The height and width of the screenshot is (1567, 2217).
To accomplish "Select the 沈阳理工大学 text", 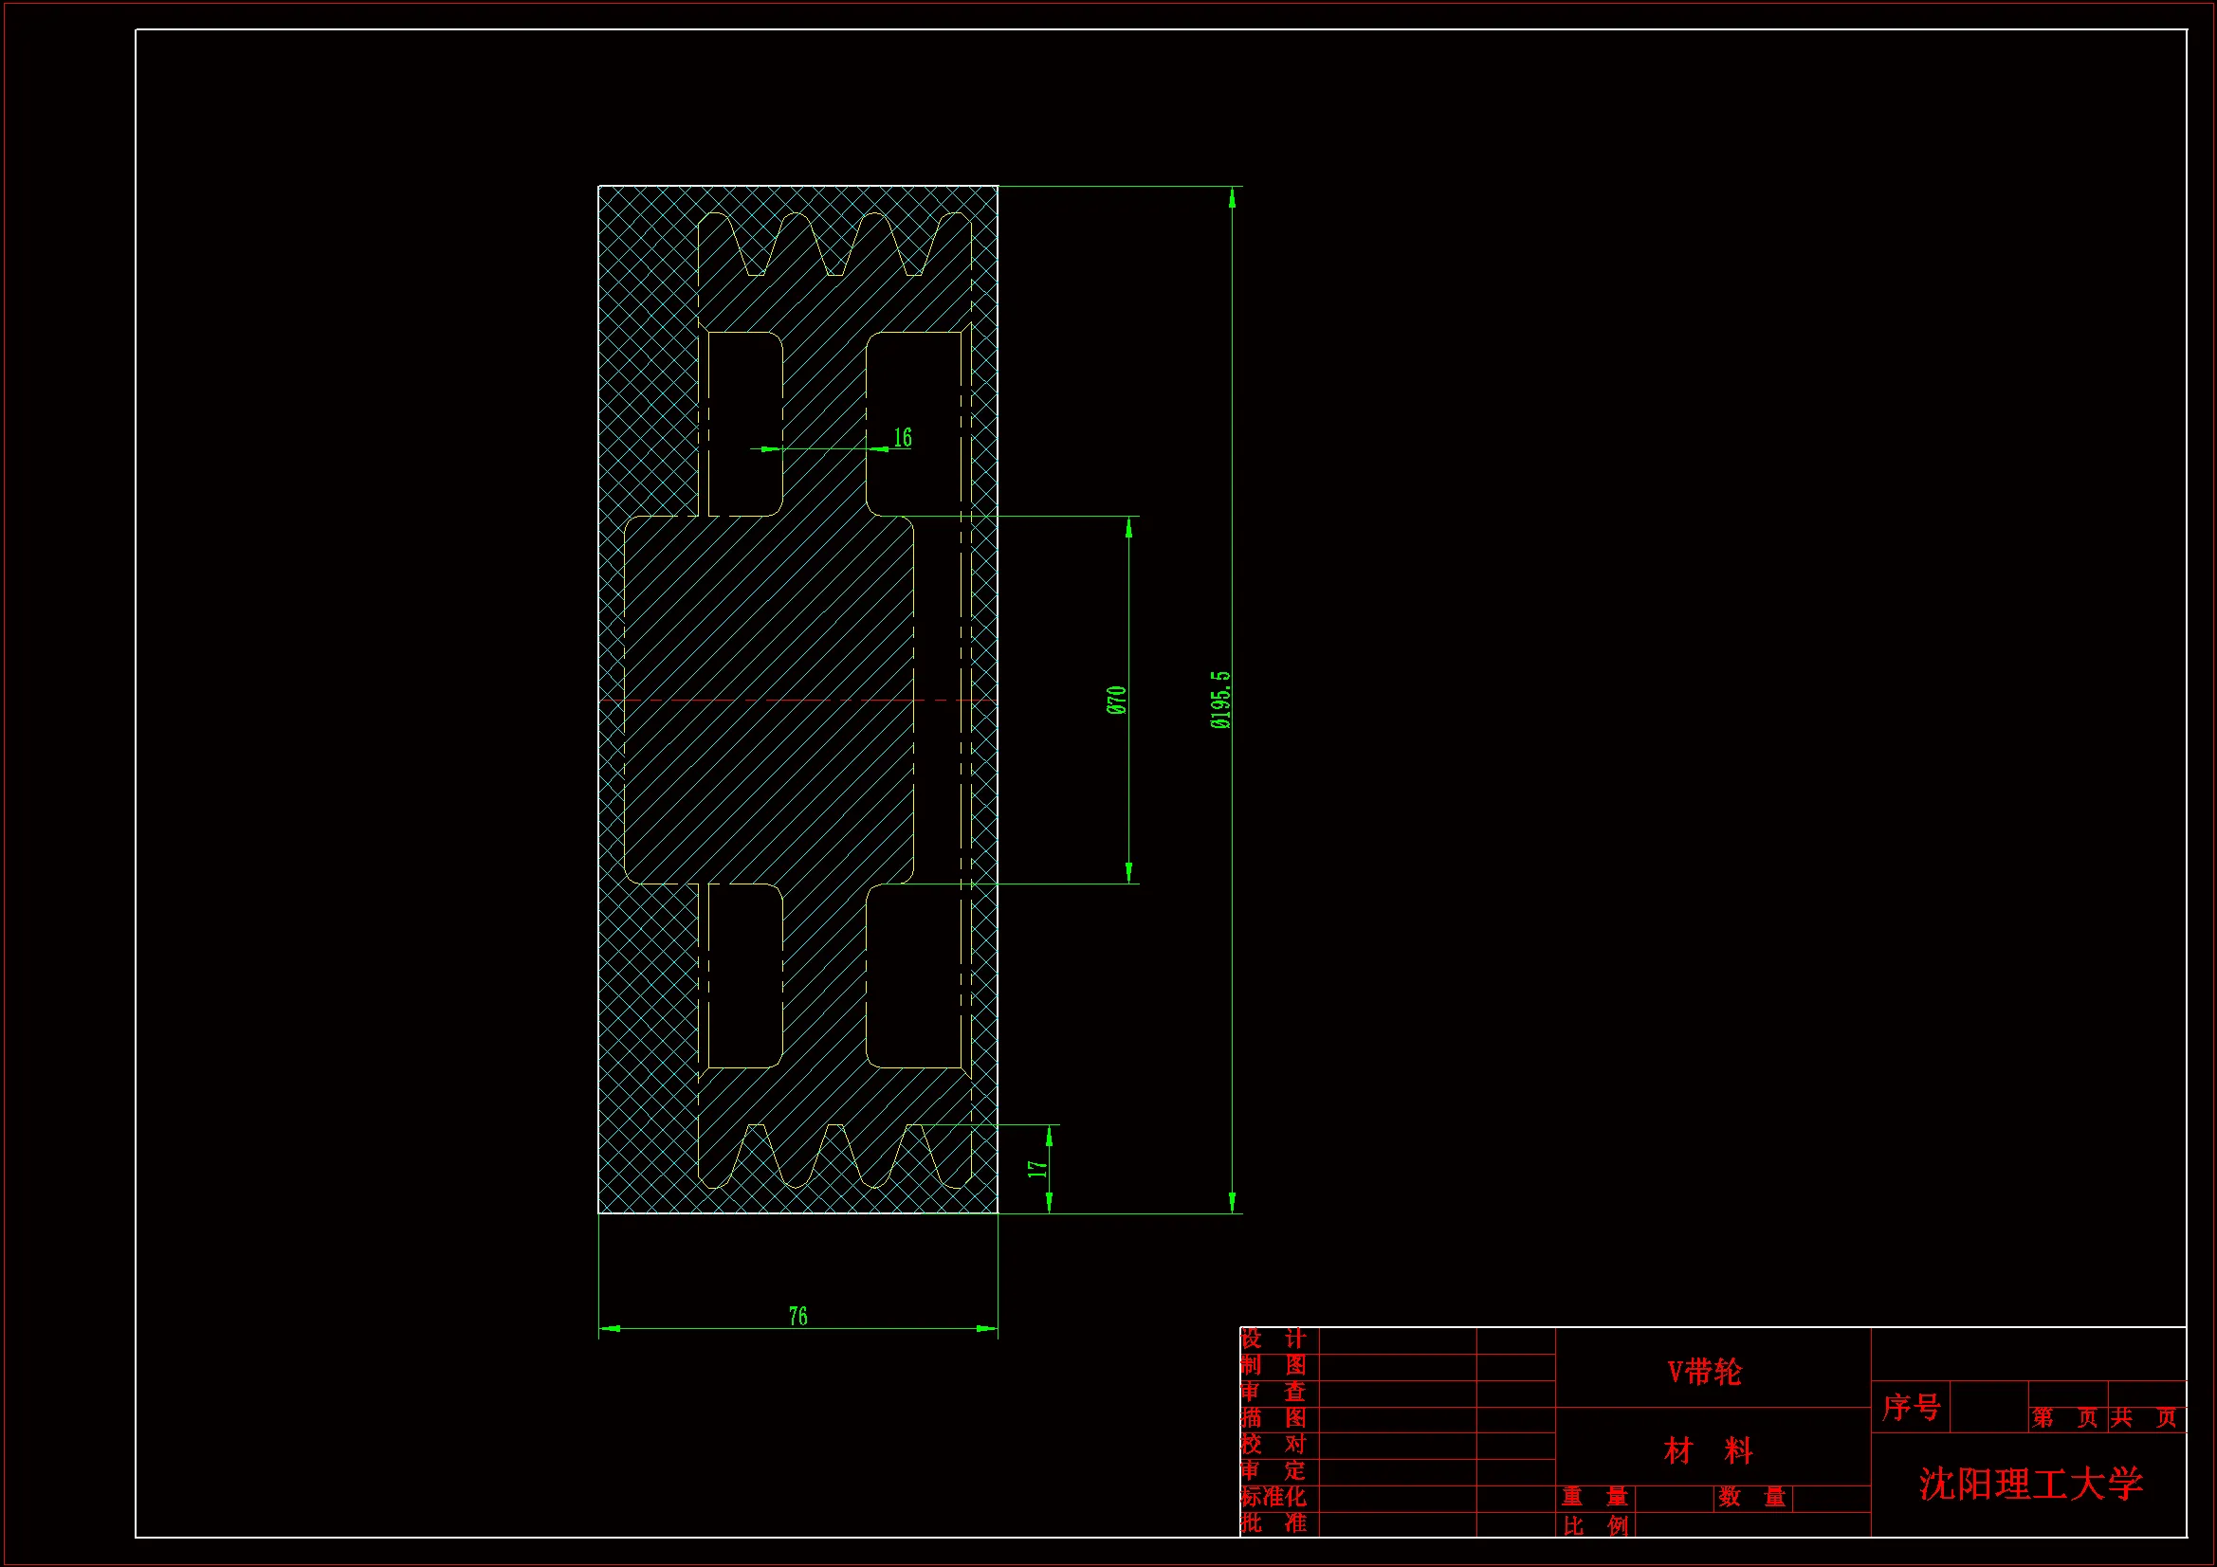I will tap(2029, 1484).
